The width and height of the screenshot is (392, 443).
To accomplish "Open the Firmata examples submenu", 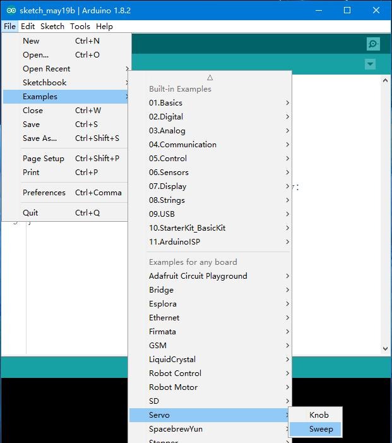I will pos(210,331).
